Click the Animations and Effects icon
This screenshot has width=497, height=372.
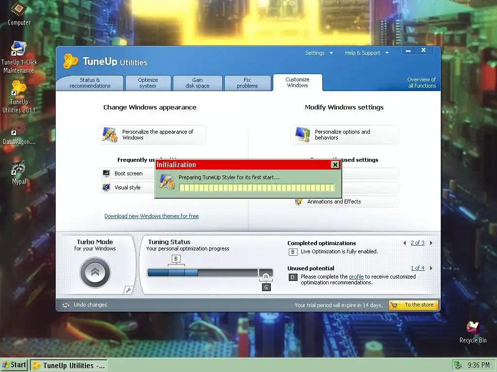[298, 201]
